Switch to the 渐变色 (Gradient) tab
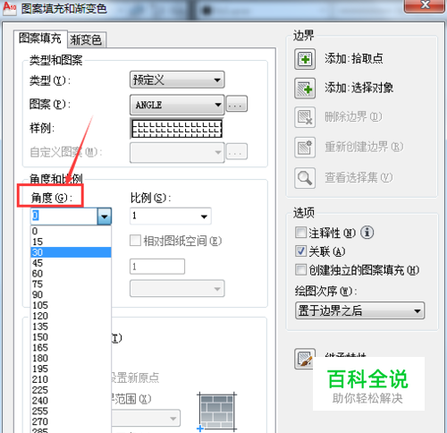This screenshot has width=447, height=433. pos(86,39)
